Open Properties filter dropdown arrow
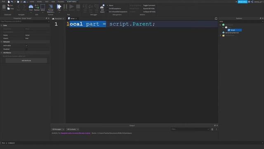The image size is (264, 149). click(49, 22)
